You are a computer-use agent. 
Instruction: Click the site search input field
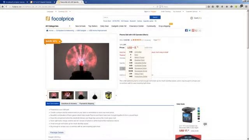(126, 17)
